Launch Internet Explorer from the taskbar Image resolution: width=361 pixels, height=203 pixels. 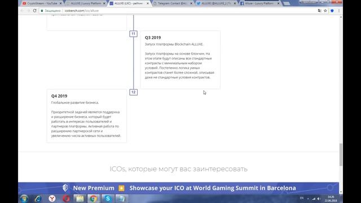point(38,198)
